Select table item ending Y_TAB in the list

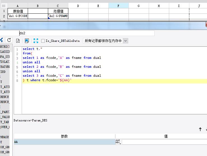coord(4,122)
